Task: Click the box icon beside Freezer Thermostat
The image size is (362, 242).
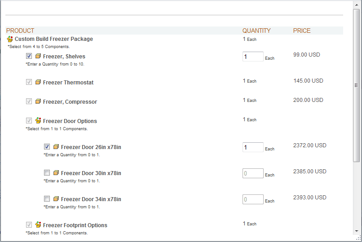Action: (38, 82)
